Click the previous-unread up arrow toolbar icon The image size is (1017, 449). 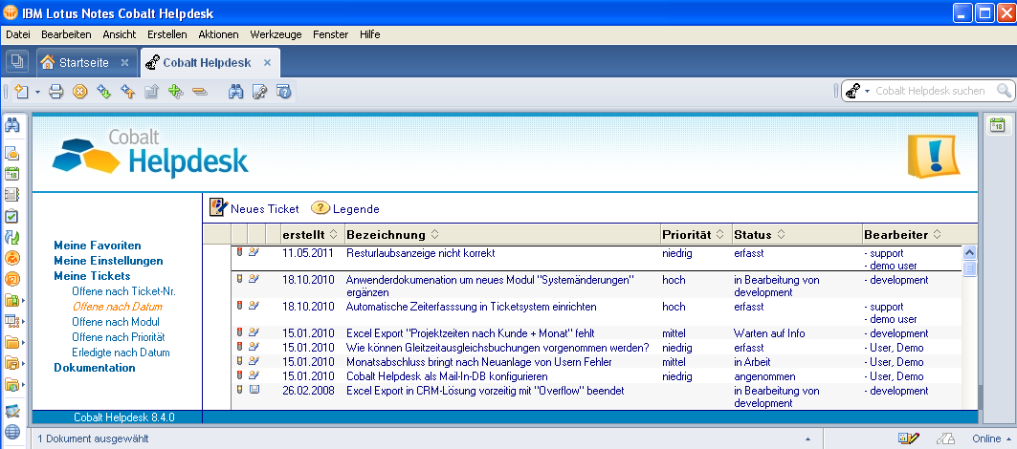point(128,92)
